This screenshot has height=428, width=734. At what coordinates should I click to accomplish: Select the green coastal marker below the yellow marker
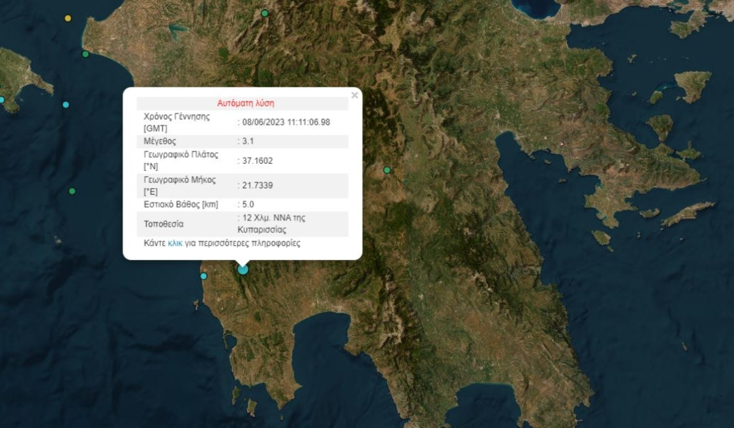[86, 54]
